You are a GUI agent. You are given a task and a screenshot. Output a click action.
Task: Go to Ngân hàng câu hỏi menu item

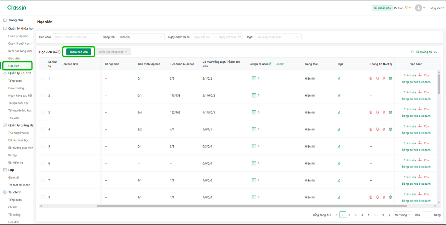coord(20,96)
